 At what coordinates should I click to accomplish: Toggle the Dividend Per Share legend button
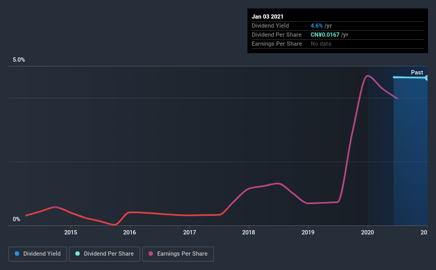105,254
